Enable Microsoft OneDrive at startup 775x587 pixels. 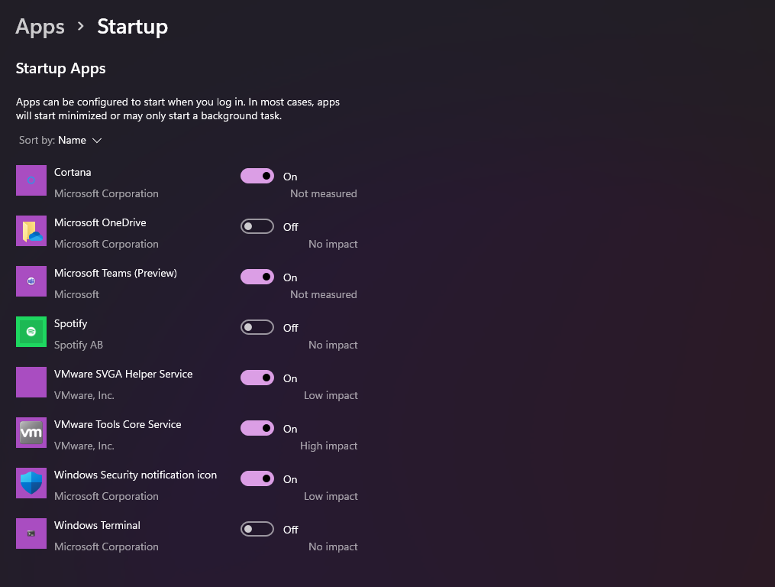(257, 226)
